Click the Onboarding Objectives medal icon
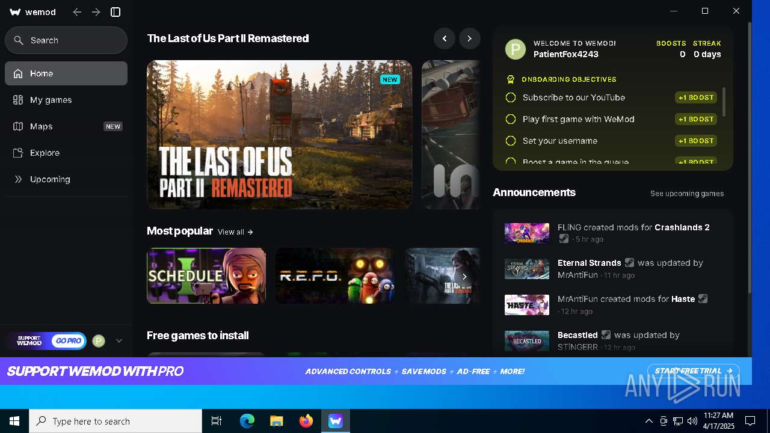The width and height of the screenshot is (770, 433). 511,79
